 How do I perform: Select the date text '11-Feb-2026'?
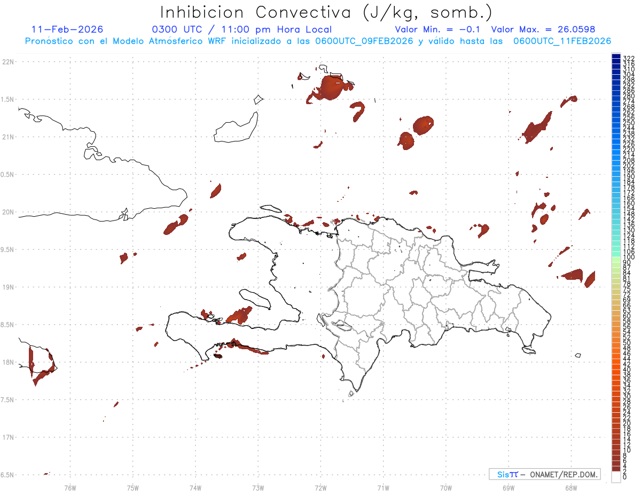click(x=67, y=30)
